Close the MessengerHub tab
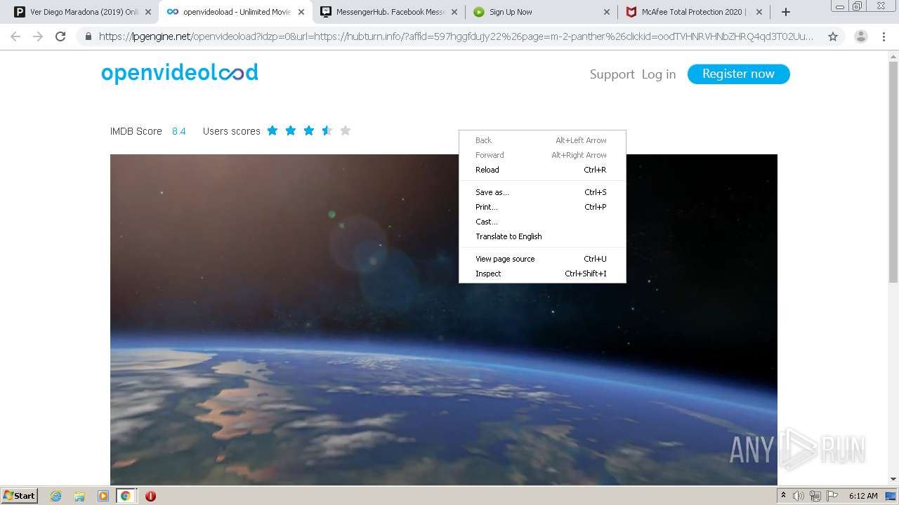This screenshot has height=505, width=899. [454, 12]
